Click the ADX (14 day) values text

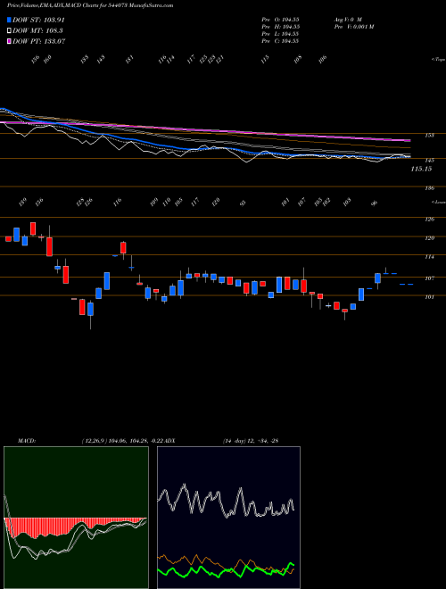pos(251,441)
